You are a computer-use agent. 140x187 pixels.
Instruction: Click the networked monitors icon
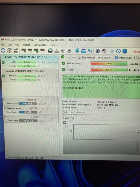click(90, 51)
